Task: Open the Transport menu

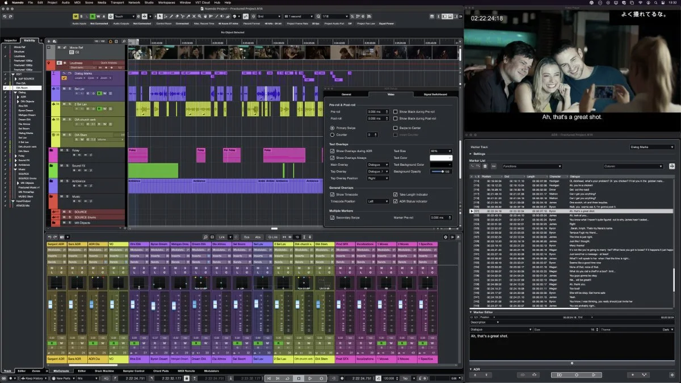Action: pos(117,3)
